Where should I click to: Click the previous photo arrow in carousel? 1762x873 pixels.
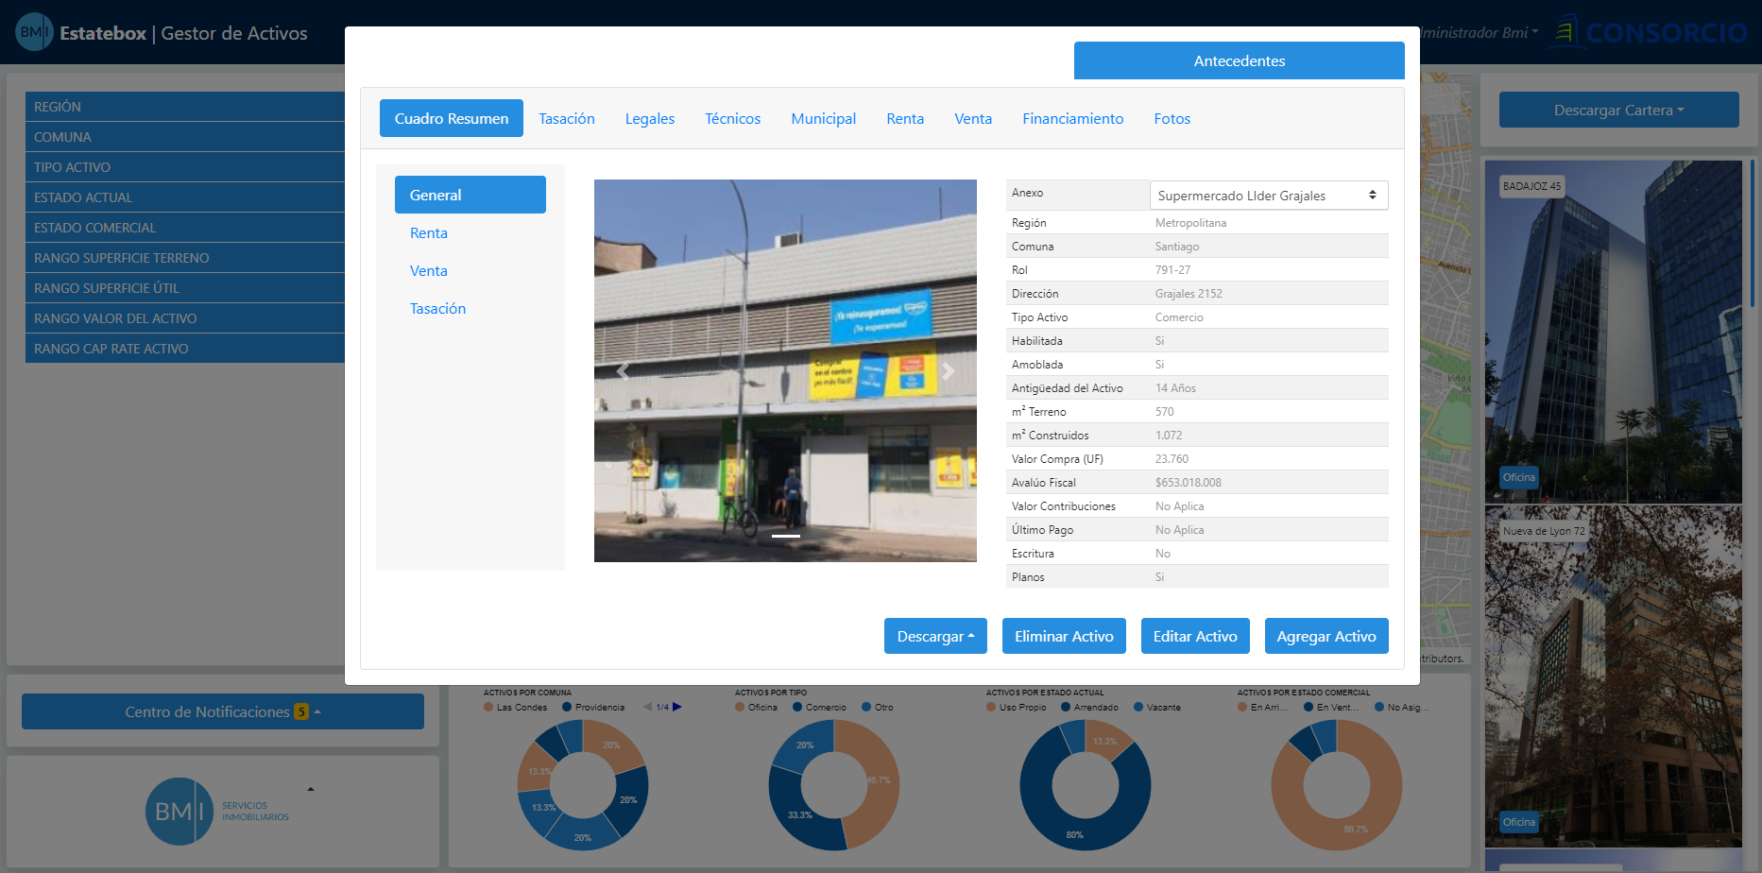623,371
